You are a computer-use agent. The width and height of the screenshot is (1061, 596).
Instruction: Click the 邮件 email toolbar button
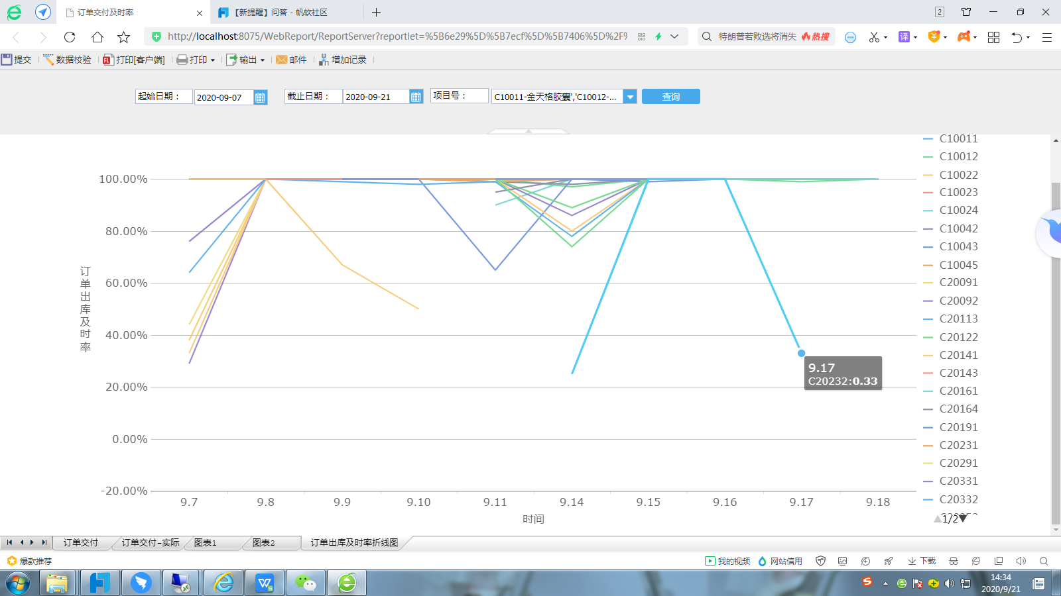tap(292, 60)
